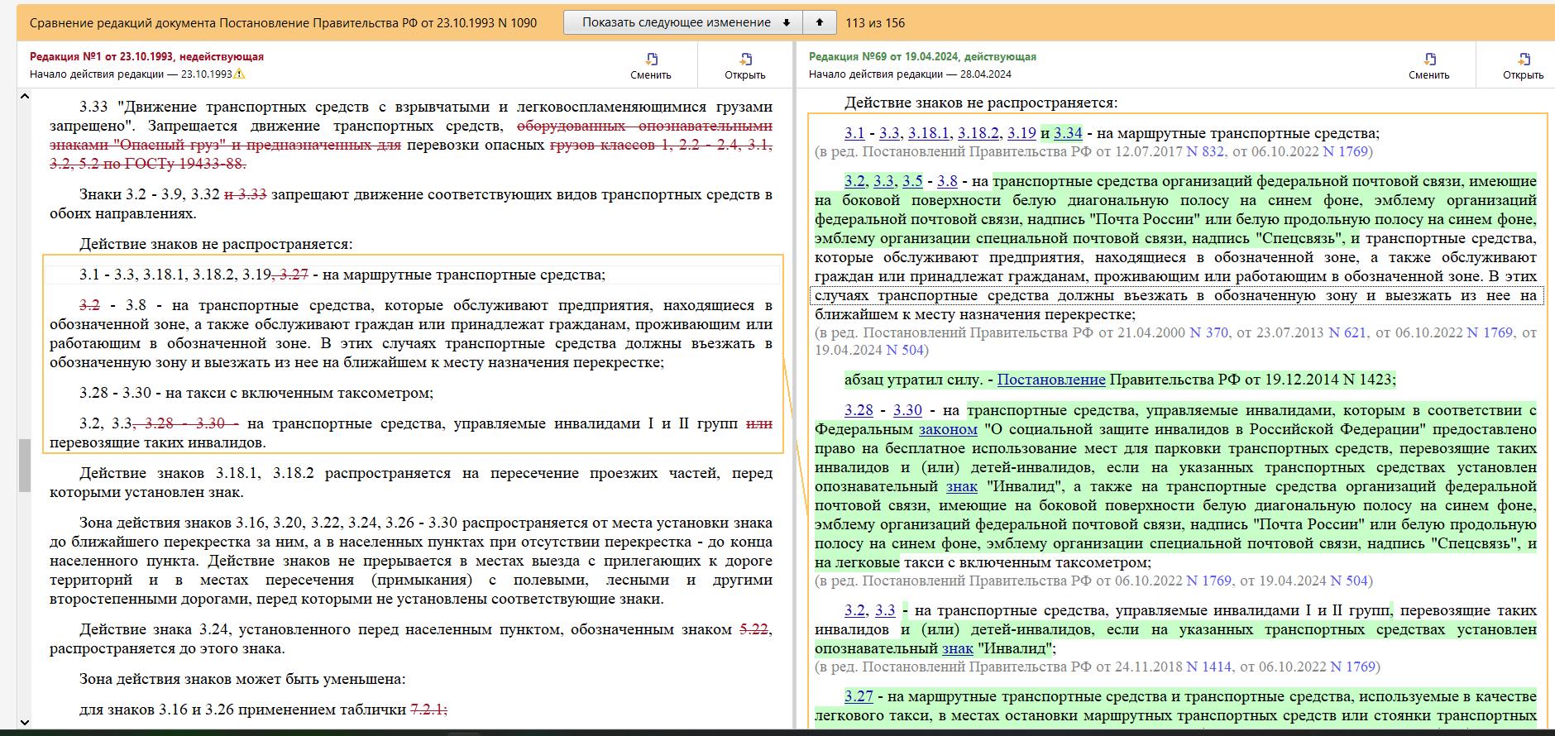This screenshot has height=736, width=1555.
Task: Click Открыть icon for edition №69
Action: point(1524,60)
